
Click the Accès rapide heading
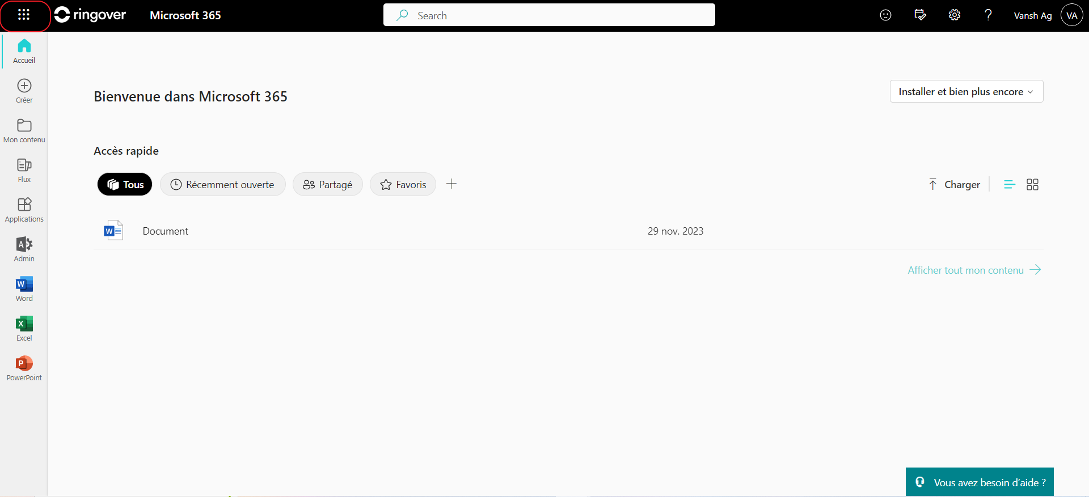point(126,151)
